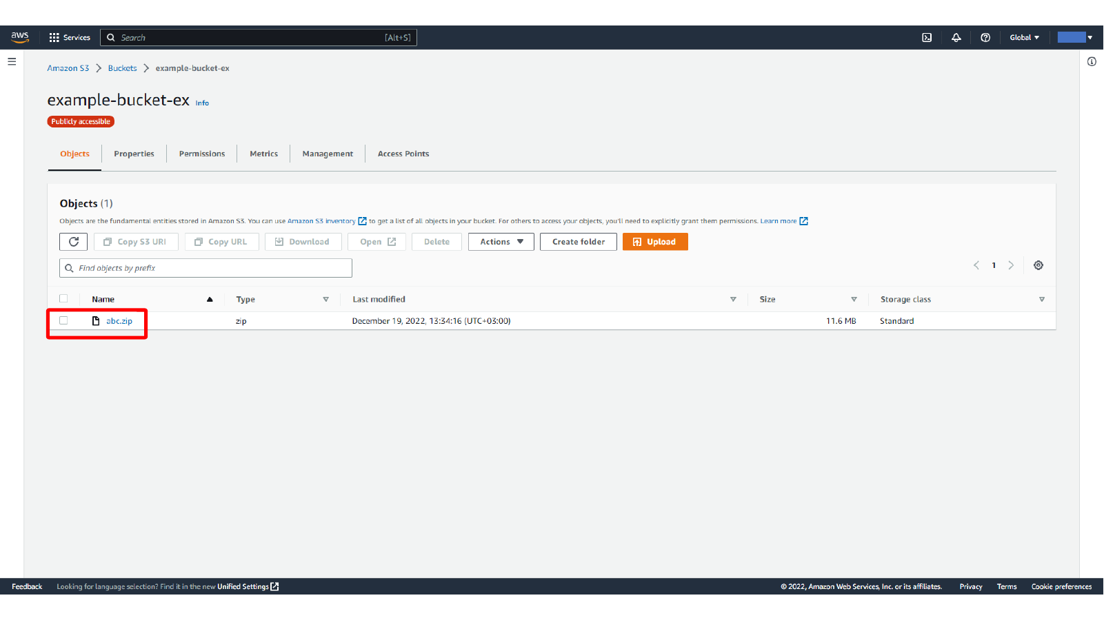Click the Unified Settings external link icon

coord(274,586)
